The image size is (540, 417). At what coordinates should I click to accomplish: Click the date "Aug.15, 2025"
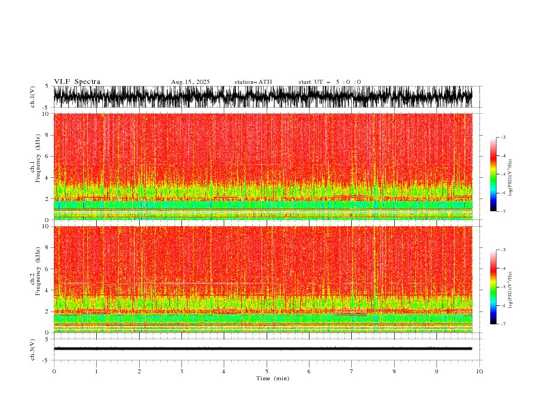(x=190, y=82)
